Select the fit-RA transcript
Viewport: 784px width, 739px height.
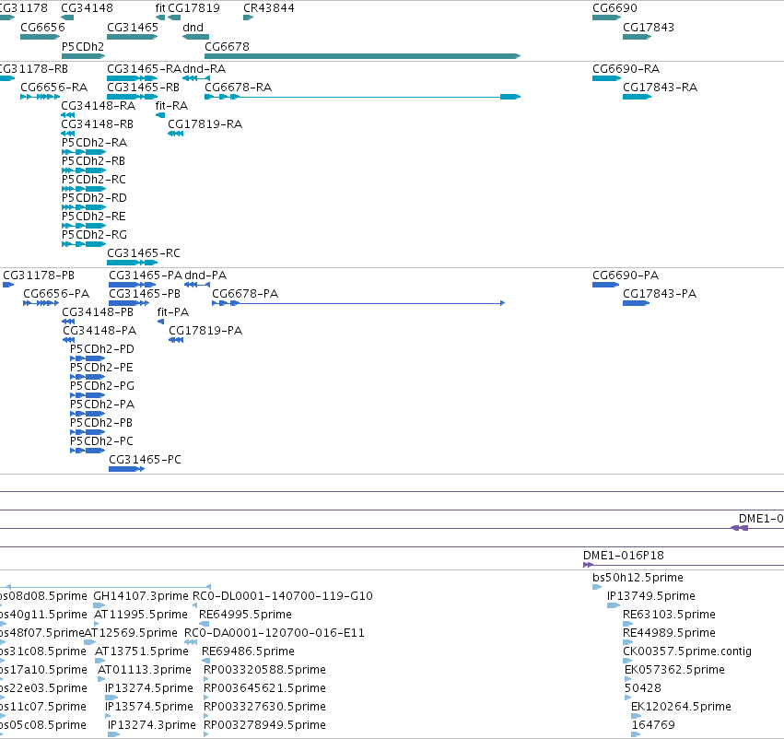click(171, 105)
